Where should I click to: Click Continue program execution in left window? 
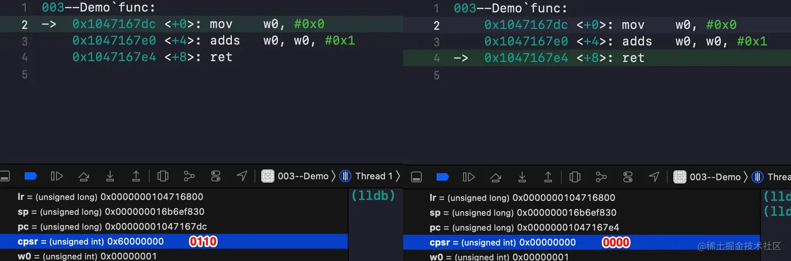[x=57, y=176]
